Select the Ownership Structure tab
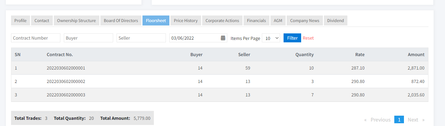Screen dimensions: 445x126 77,21
